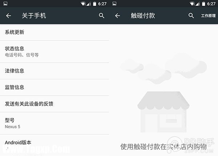This screenshot has height=156, width=218.
Task: Go back from 关于手机 screen
Action: coord(8,16)
